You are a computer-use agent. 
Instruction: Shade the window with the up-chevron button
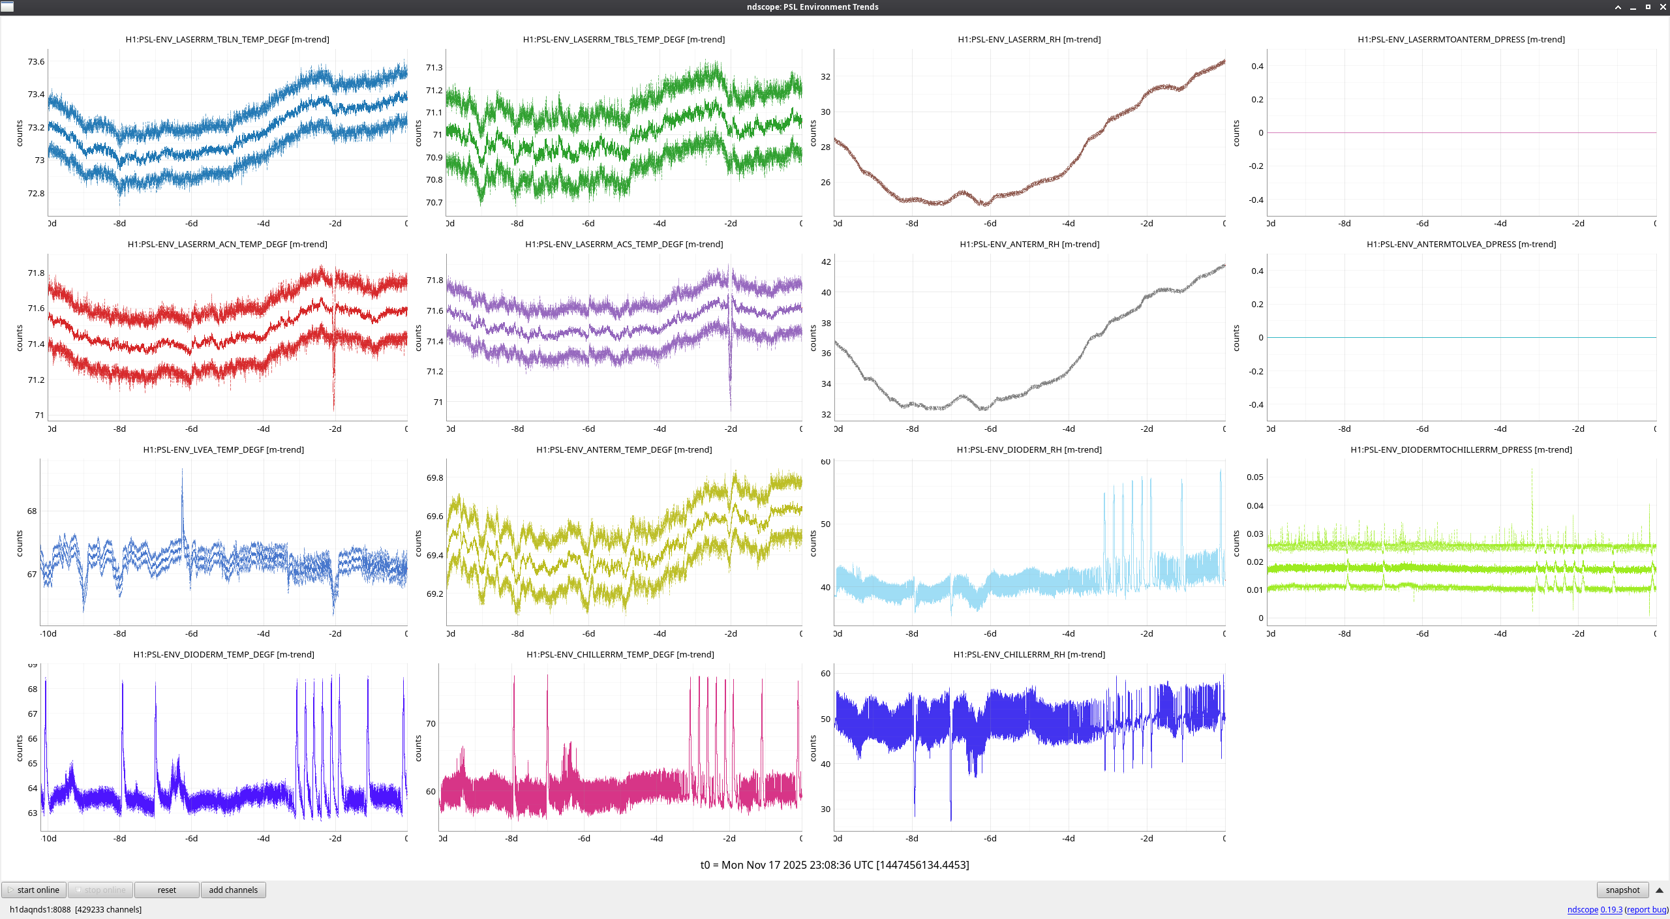tap(1618, 7)
